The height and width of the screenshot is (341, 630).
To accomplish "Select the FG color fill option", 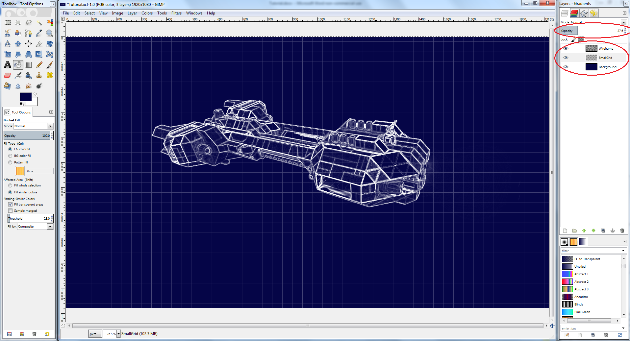I will coord(10,149).
